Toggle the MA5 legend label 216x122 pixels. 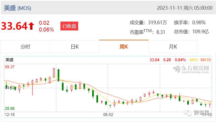coord(194,60)
